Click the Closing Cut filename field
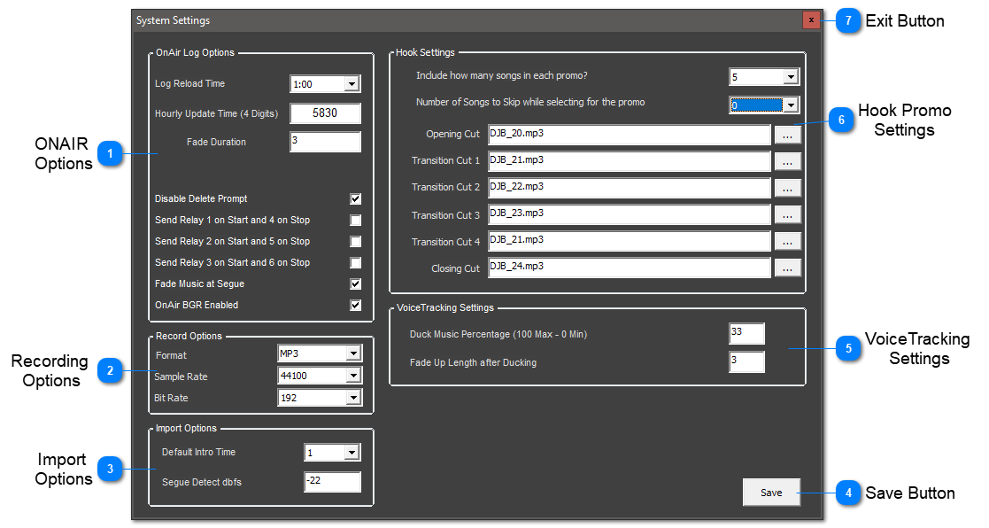The width and height of the screenshot is (989, 528). pyautogui.click(x=630, y=268)
